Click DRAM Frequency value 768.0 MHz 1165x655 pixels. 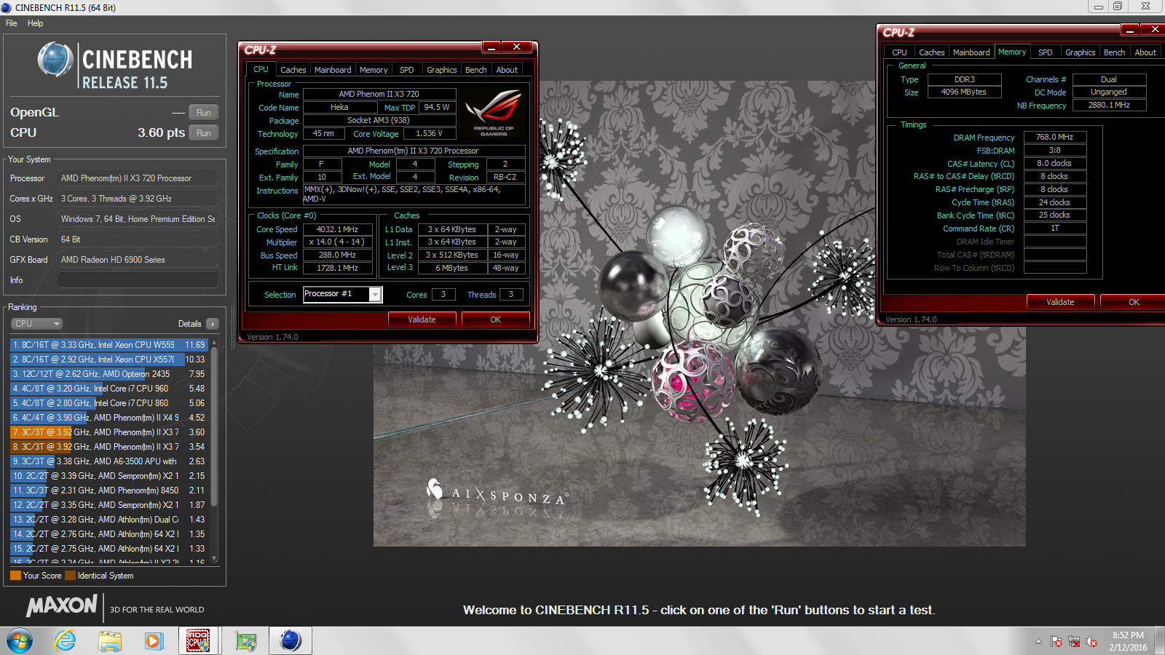[x=1055, y=137]
